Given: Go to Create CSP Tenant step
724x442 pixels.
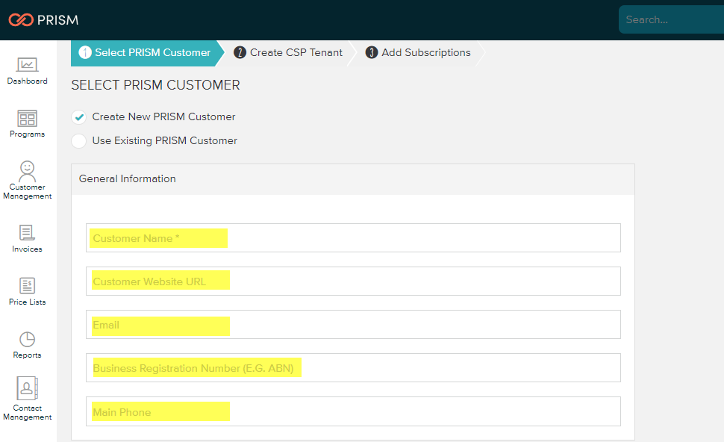Looking at the screenshot, I should pos(289,53).
